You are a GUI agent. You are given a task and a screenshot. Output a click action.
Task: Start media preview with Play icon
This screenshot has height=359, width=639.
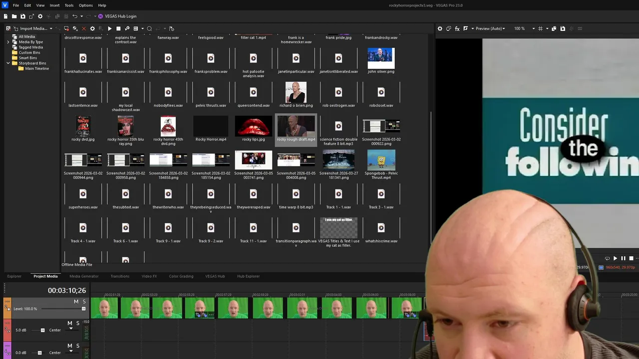point(110,28)
